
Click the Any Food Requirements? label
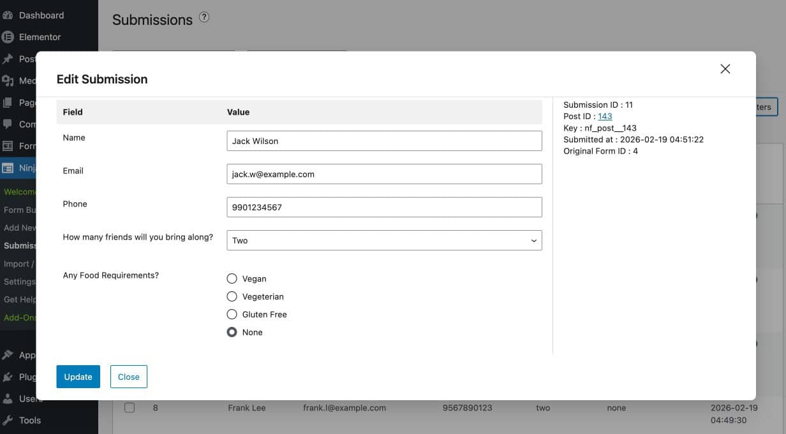point(111,275)
